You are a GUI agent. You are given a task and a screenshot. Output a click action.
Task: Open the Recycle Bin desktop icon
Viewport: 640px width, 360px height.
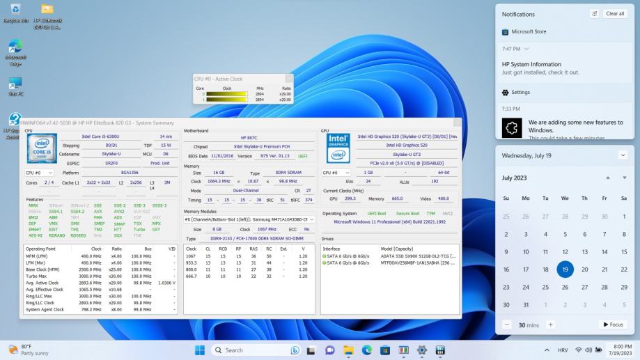(x=15, y=11)
